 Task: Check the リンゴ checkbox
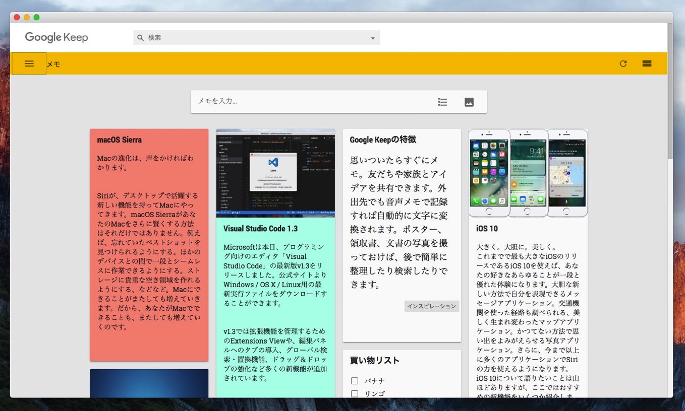click(355, 394)
